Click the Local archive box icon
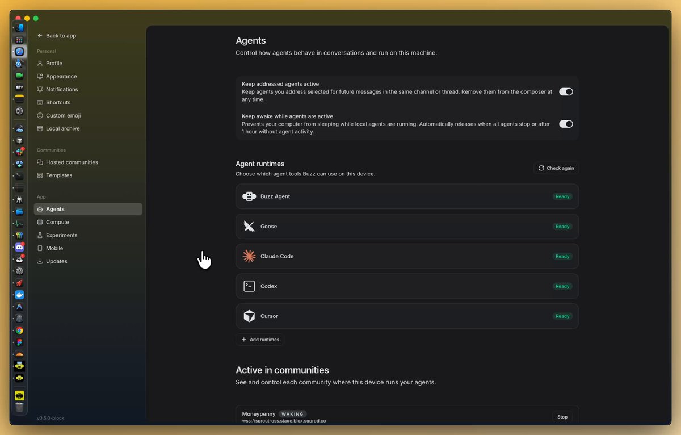 pos(40,129)
